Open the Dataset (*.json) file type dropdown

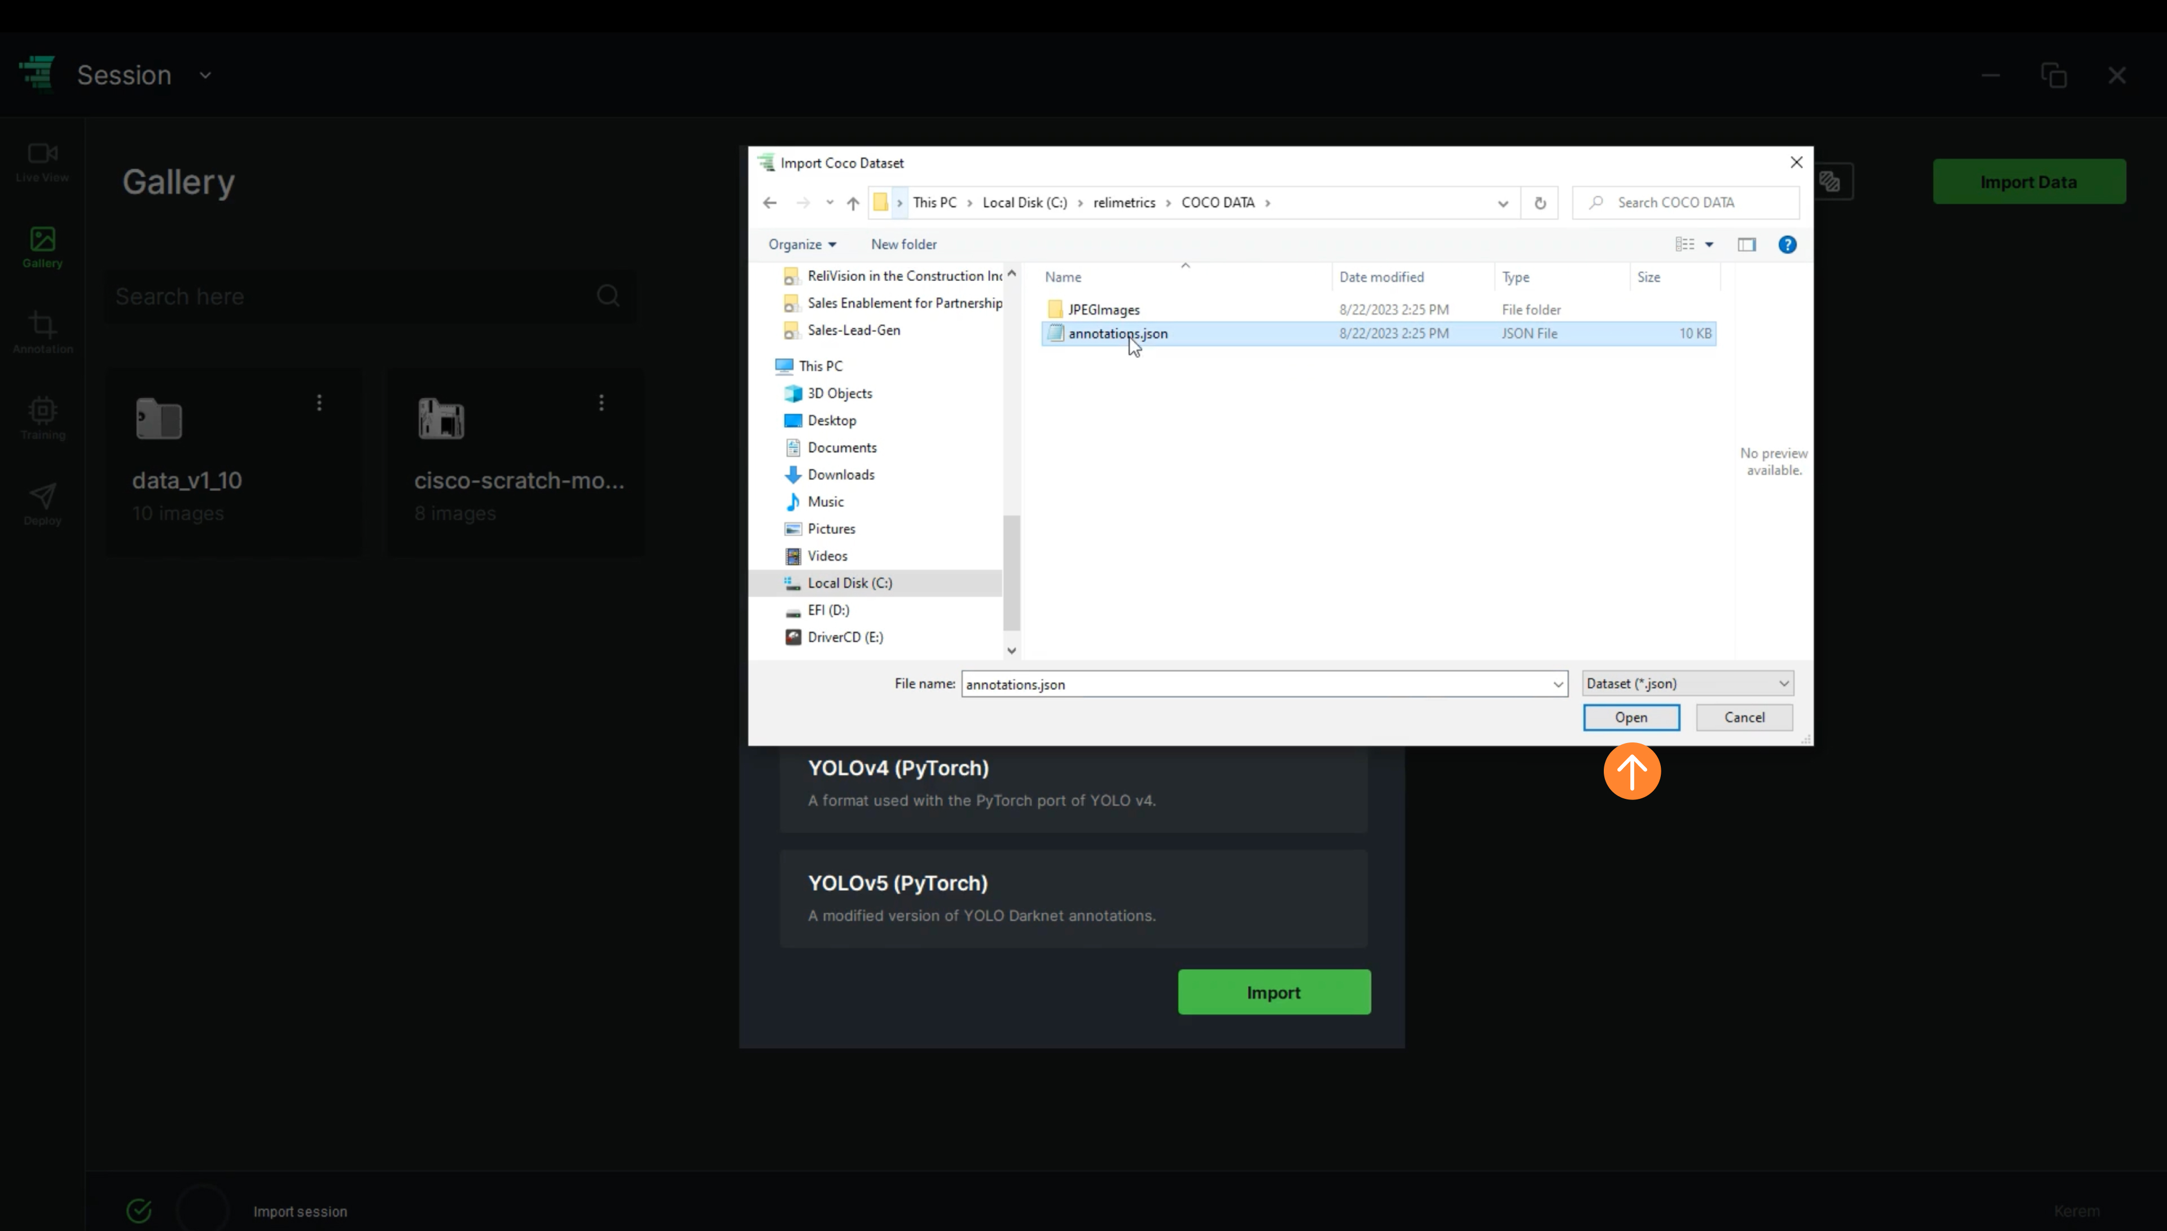(x=1687, y=683)
